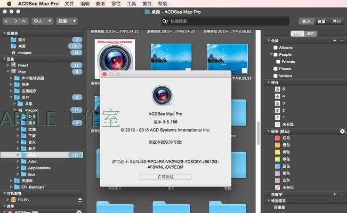Select the 未分级 unrated icon
The height and width of the screenshot is (213, 347).
tap(277, 125)
